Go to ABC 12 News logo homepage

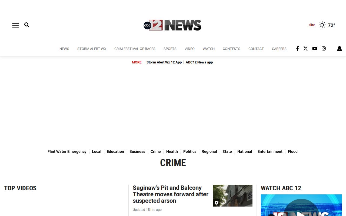[x=172, y=25]
